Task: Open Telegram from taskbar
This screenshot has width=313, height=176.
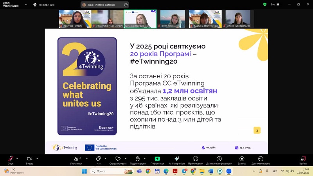Action: [184, 171]
